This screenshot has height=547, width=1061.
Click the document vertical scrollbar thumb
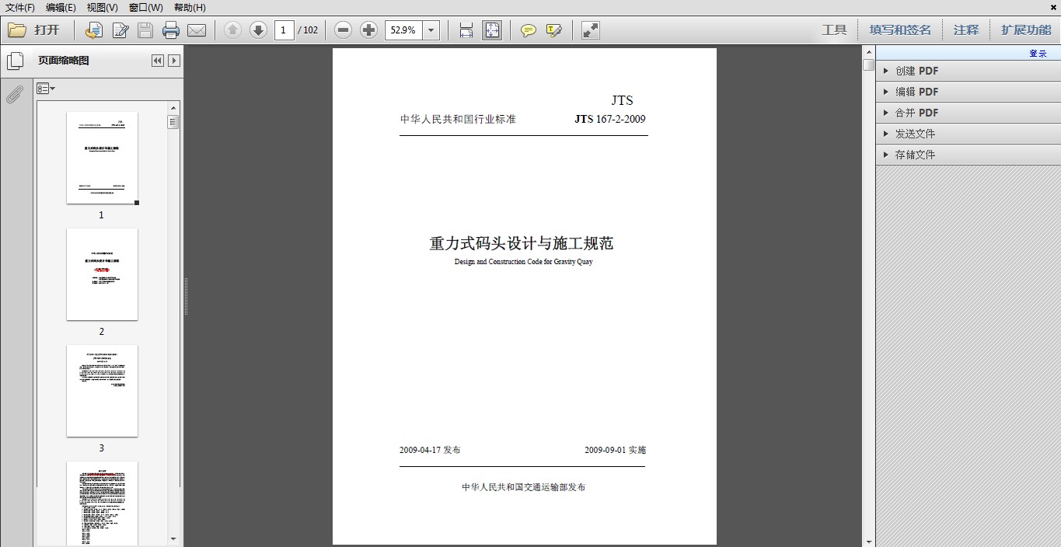[x=868, y=64]
